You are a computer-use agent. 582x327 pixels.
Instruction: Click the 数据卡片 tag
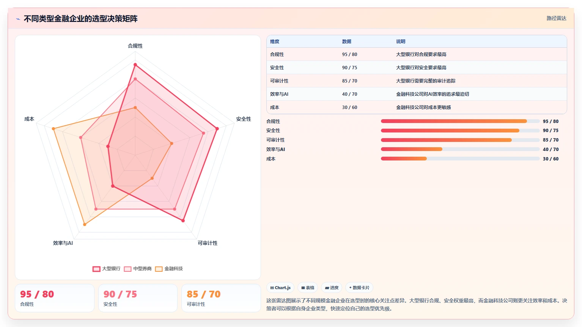click(359, 288)
